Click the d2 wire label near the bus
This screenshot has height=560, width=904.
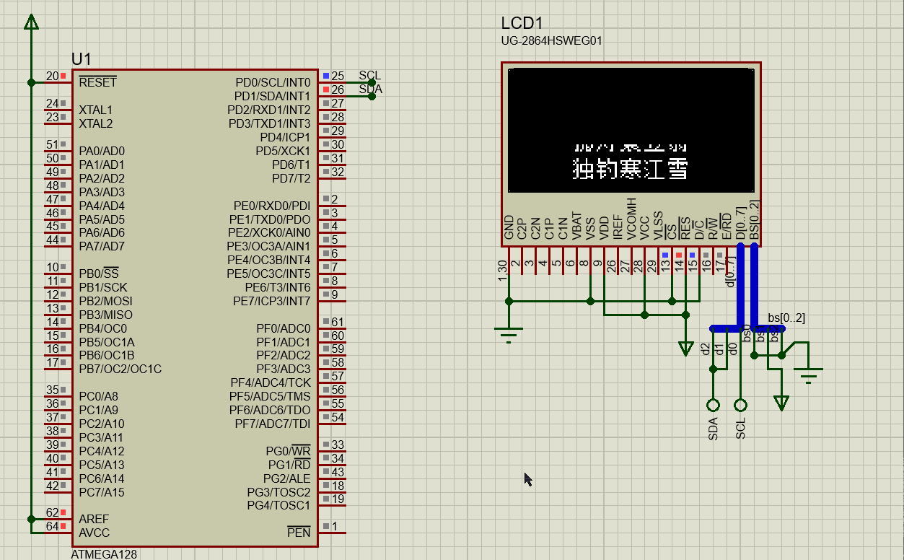[x=706, y=349]
